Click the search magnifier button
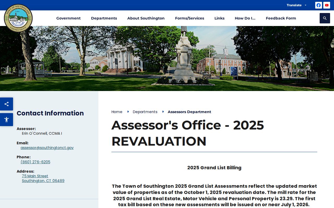This screenshot has width=334, height=208. point(325,18)
